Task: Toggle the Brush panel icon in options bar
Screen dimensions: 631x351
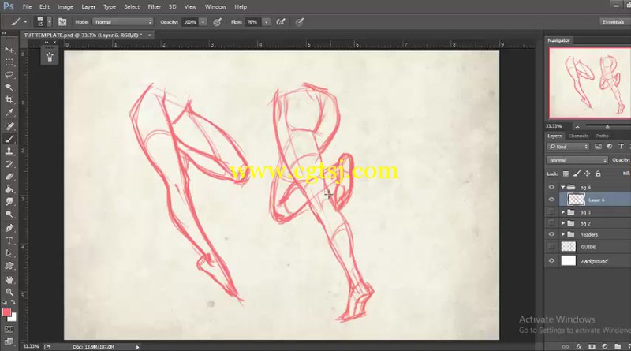Action: (62, 22)
